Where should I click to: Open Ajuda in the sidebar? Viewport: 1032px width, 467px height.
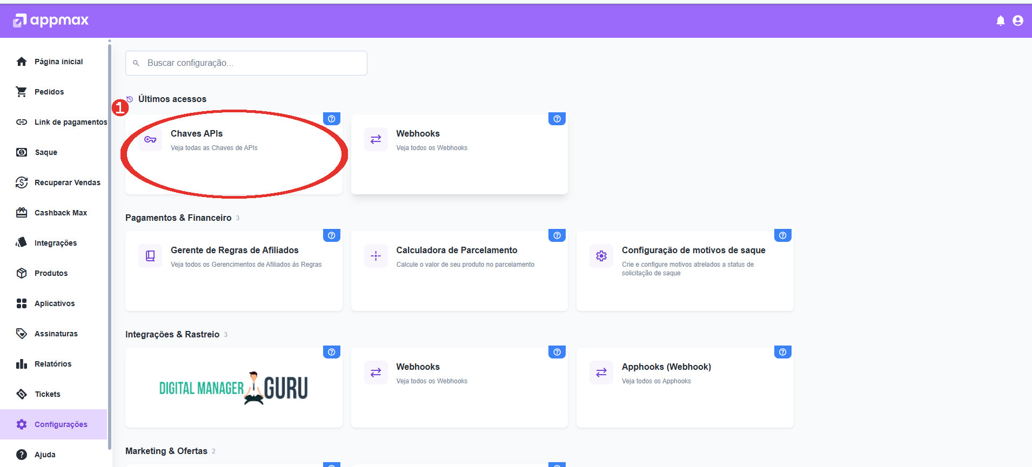coord(54,455)
